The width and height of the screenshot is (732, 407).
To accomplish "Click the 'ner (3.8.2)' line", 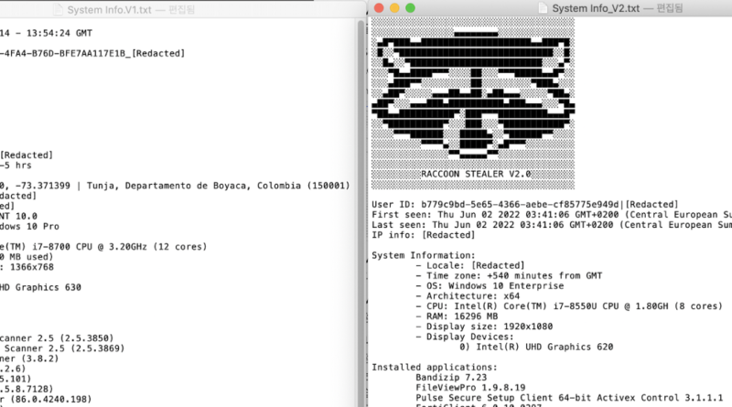I will pyautogui.click(x=29, y=359).
